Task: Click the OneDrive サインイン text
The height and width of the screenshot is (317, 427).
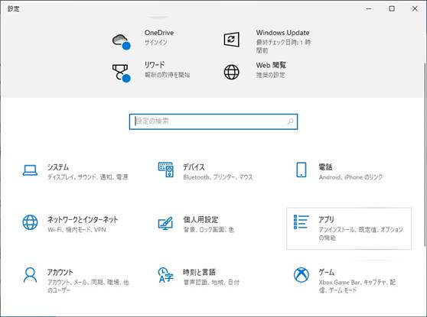Action: coord(156,43)
